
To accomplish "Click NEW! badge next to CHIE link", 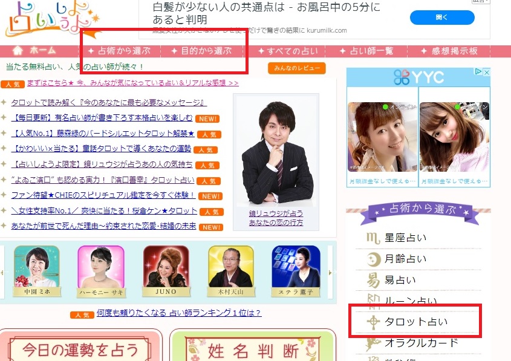I will point(210,197).
